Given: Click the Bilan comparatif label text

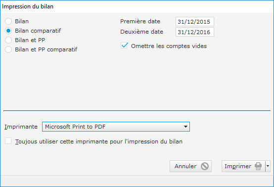Looking at the screenshot, I should coord(38,31).
